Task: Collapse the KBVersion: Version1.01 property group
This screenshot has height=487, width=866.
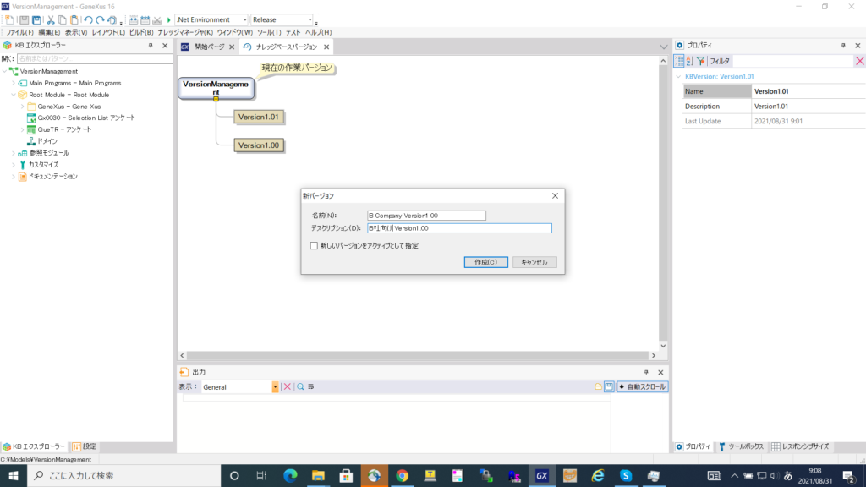Action: click(x=679, y=77)
